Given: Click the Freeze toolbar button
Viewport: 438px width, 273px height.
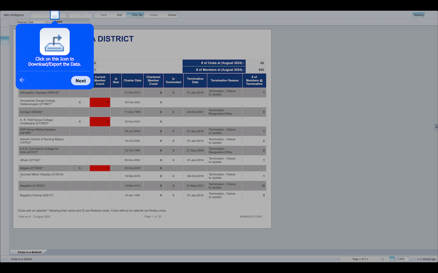Looking at the screenshot, I should pos(154,15).
